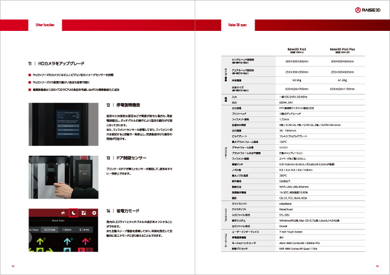Click the '7 inch Touch Screen' value
This screenshot has width=390, height=275.
point(291,232)
